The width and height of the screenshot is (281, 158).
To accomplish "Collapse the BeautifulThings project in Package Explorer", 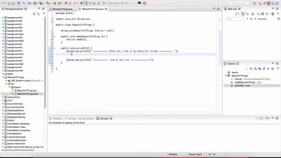I will pos(3,77).
